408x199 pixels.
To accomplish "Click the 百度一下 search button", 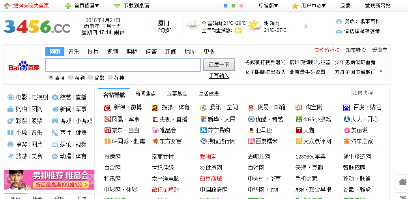I will [219, 64].
